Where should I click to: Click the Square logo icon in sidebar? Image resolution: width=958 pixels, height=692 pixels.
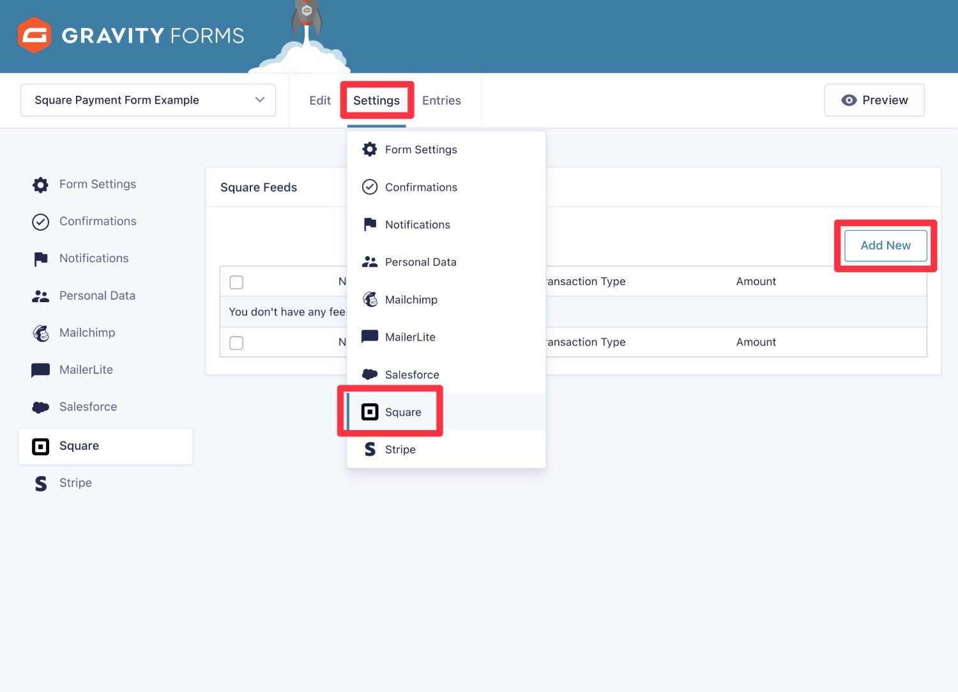click(40, 447)
